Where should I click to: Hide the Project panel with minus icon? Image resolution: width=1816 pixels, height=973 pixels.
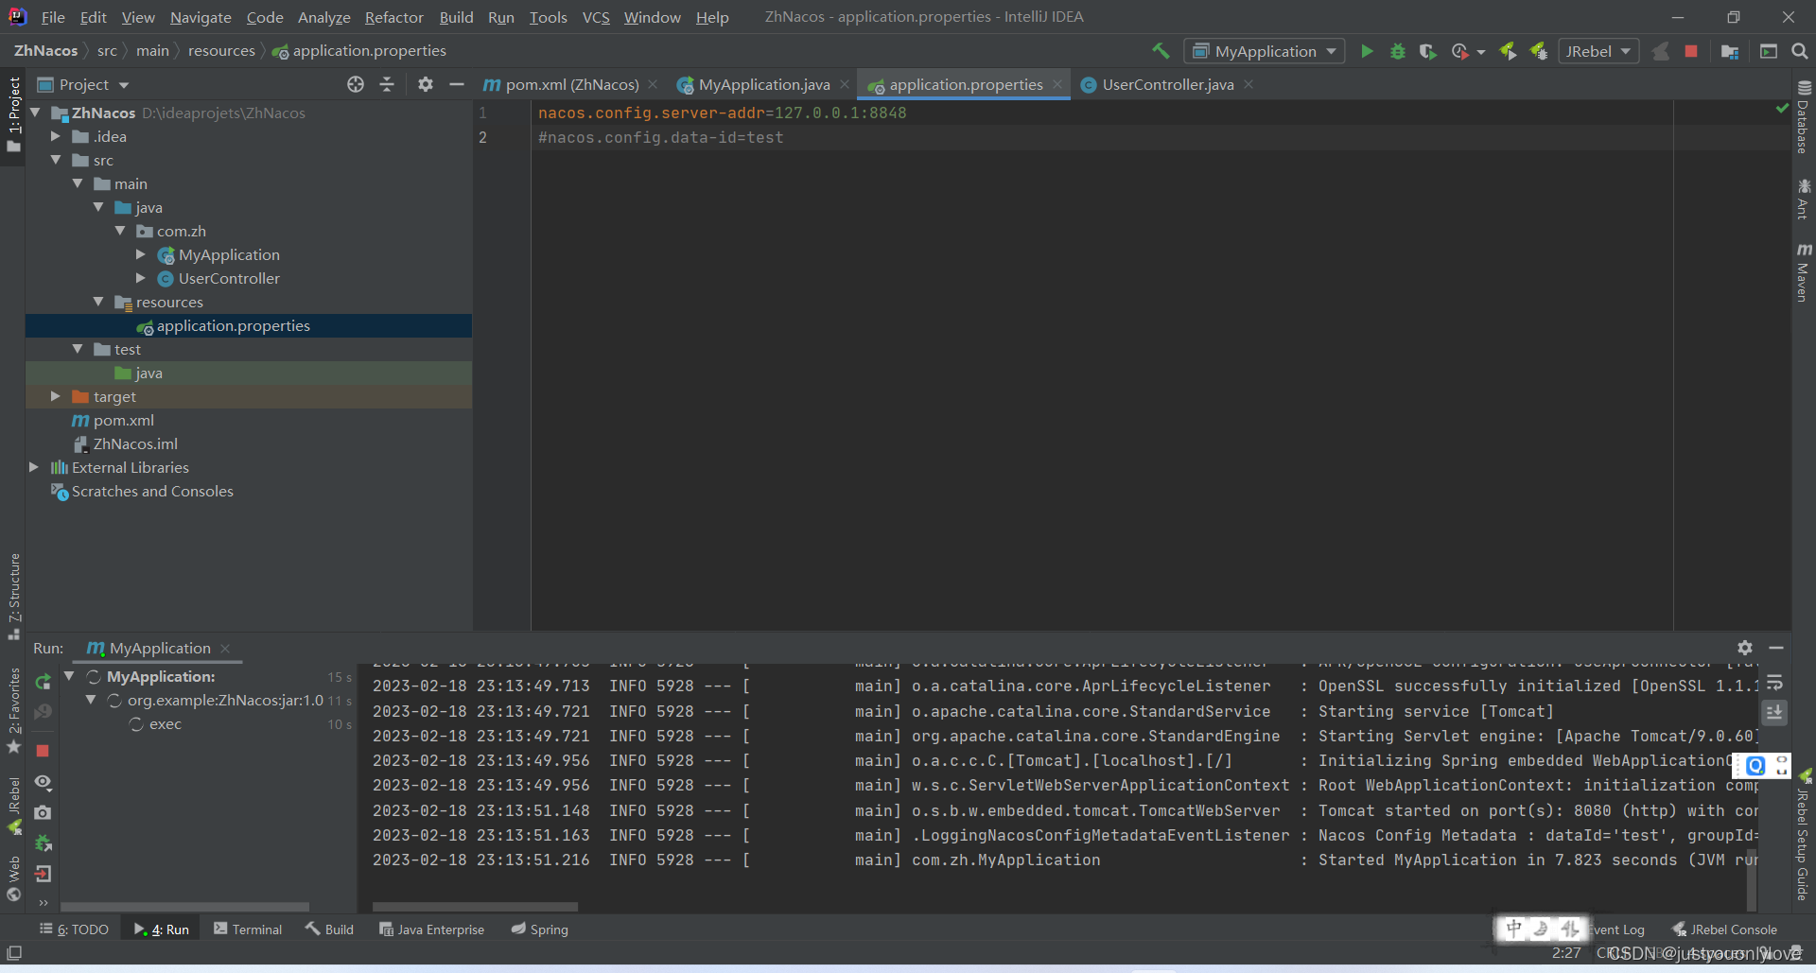457,84
